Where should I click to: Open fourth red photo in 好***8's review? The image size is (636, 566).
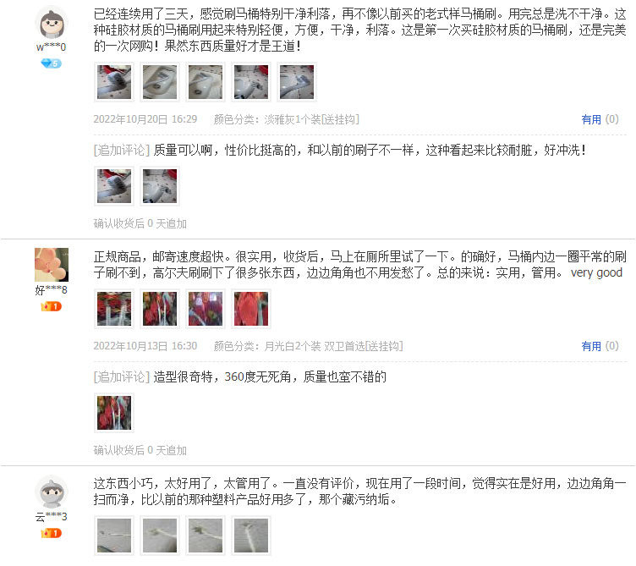pos(251,309)
